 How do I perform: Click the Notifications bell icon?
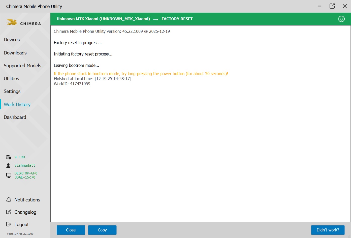[x=9, y=200]
